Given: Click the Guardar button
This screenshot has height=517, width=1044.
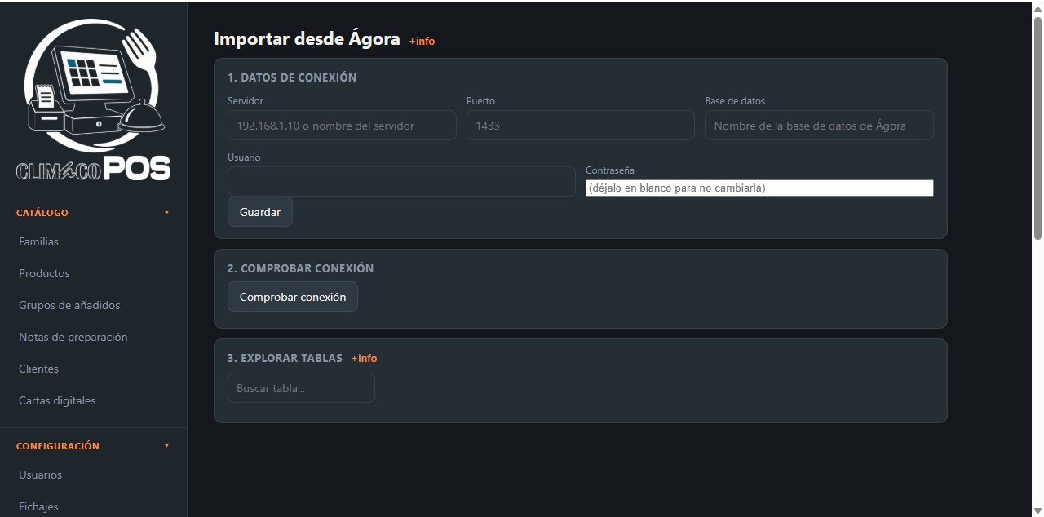Looking at the screenshot, I should 260,212.
